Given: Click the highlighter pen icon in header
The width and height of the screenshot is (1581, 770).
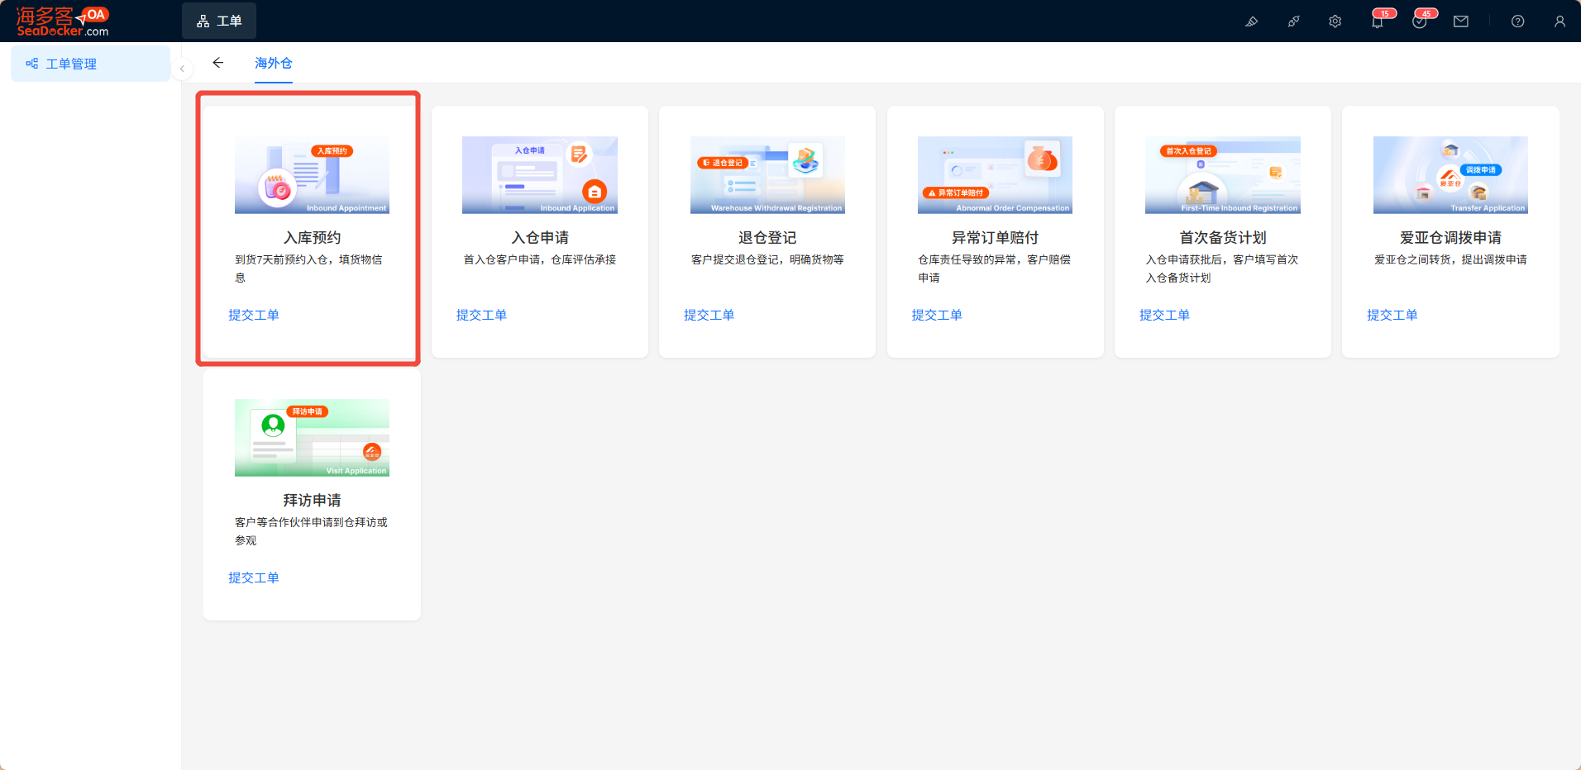Looking at the screenshot, I should (x=1252, y=21).
